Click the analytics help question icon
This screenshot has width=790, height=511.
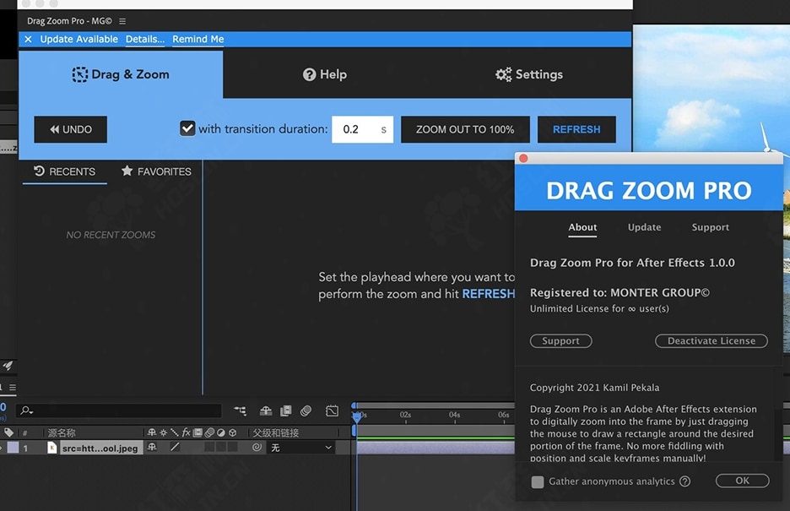pos(684,481)
